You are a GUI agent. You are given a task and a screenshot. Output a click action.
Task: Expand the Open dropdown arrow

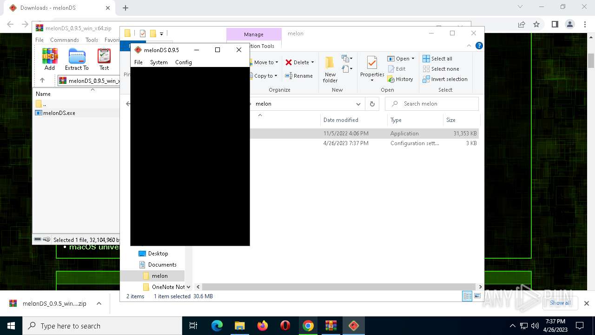coord(413,59)
